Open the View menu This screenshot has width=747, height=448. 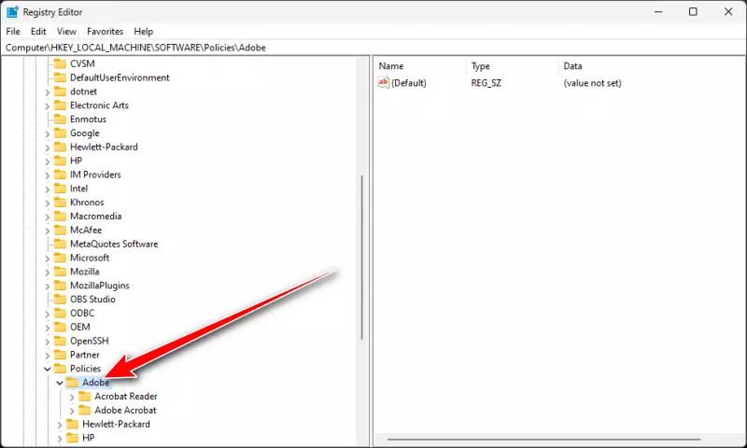pos(66,32)
